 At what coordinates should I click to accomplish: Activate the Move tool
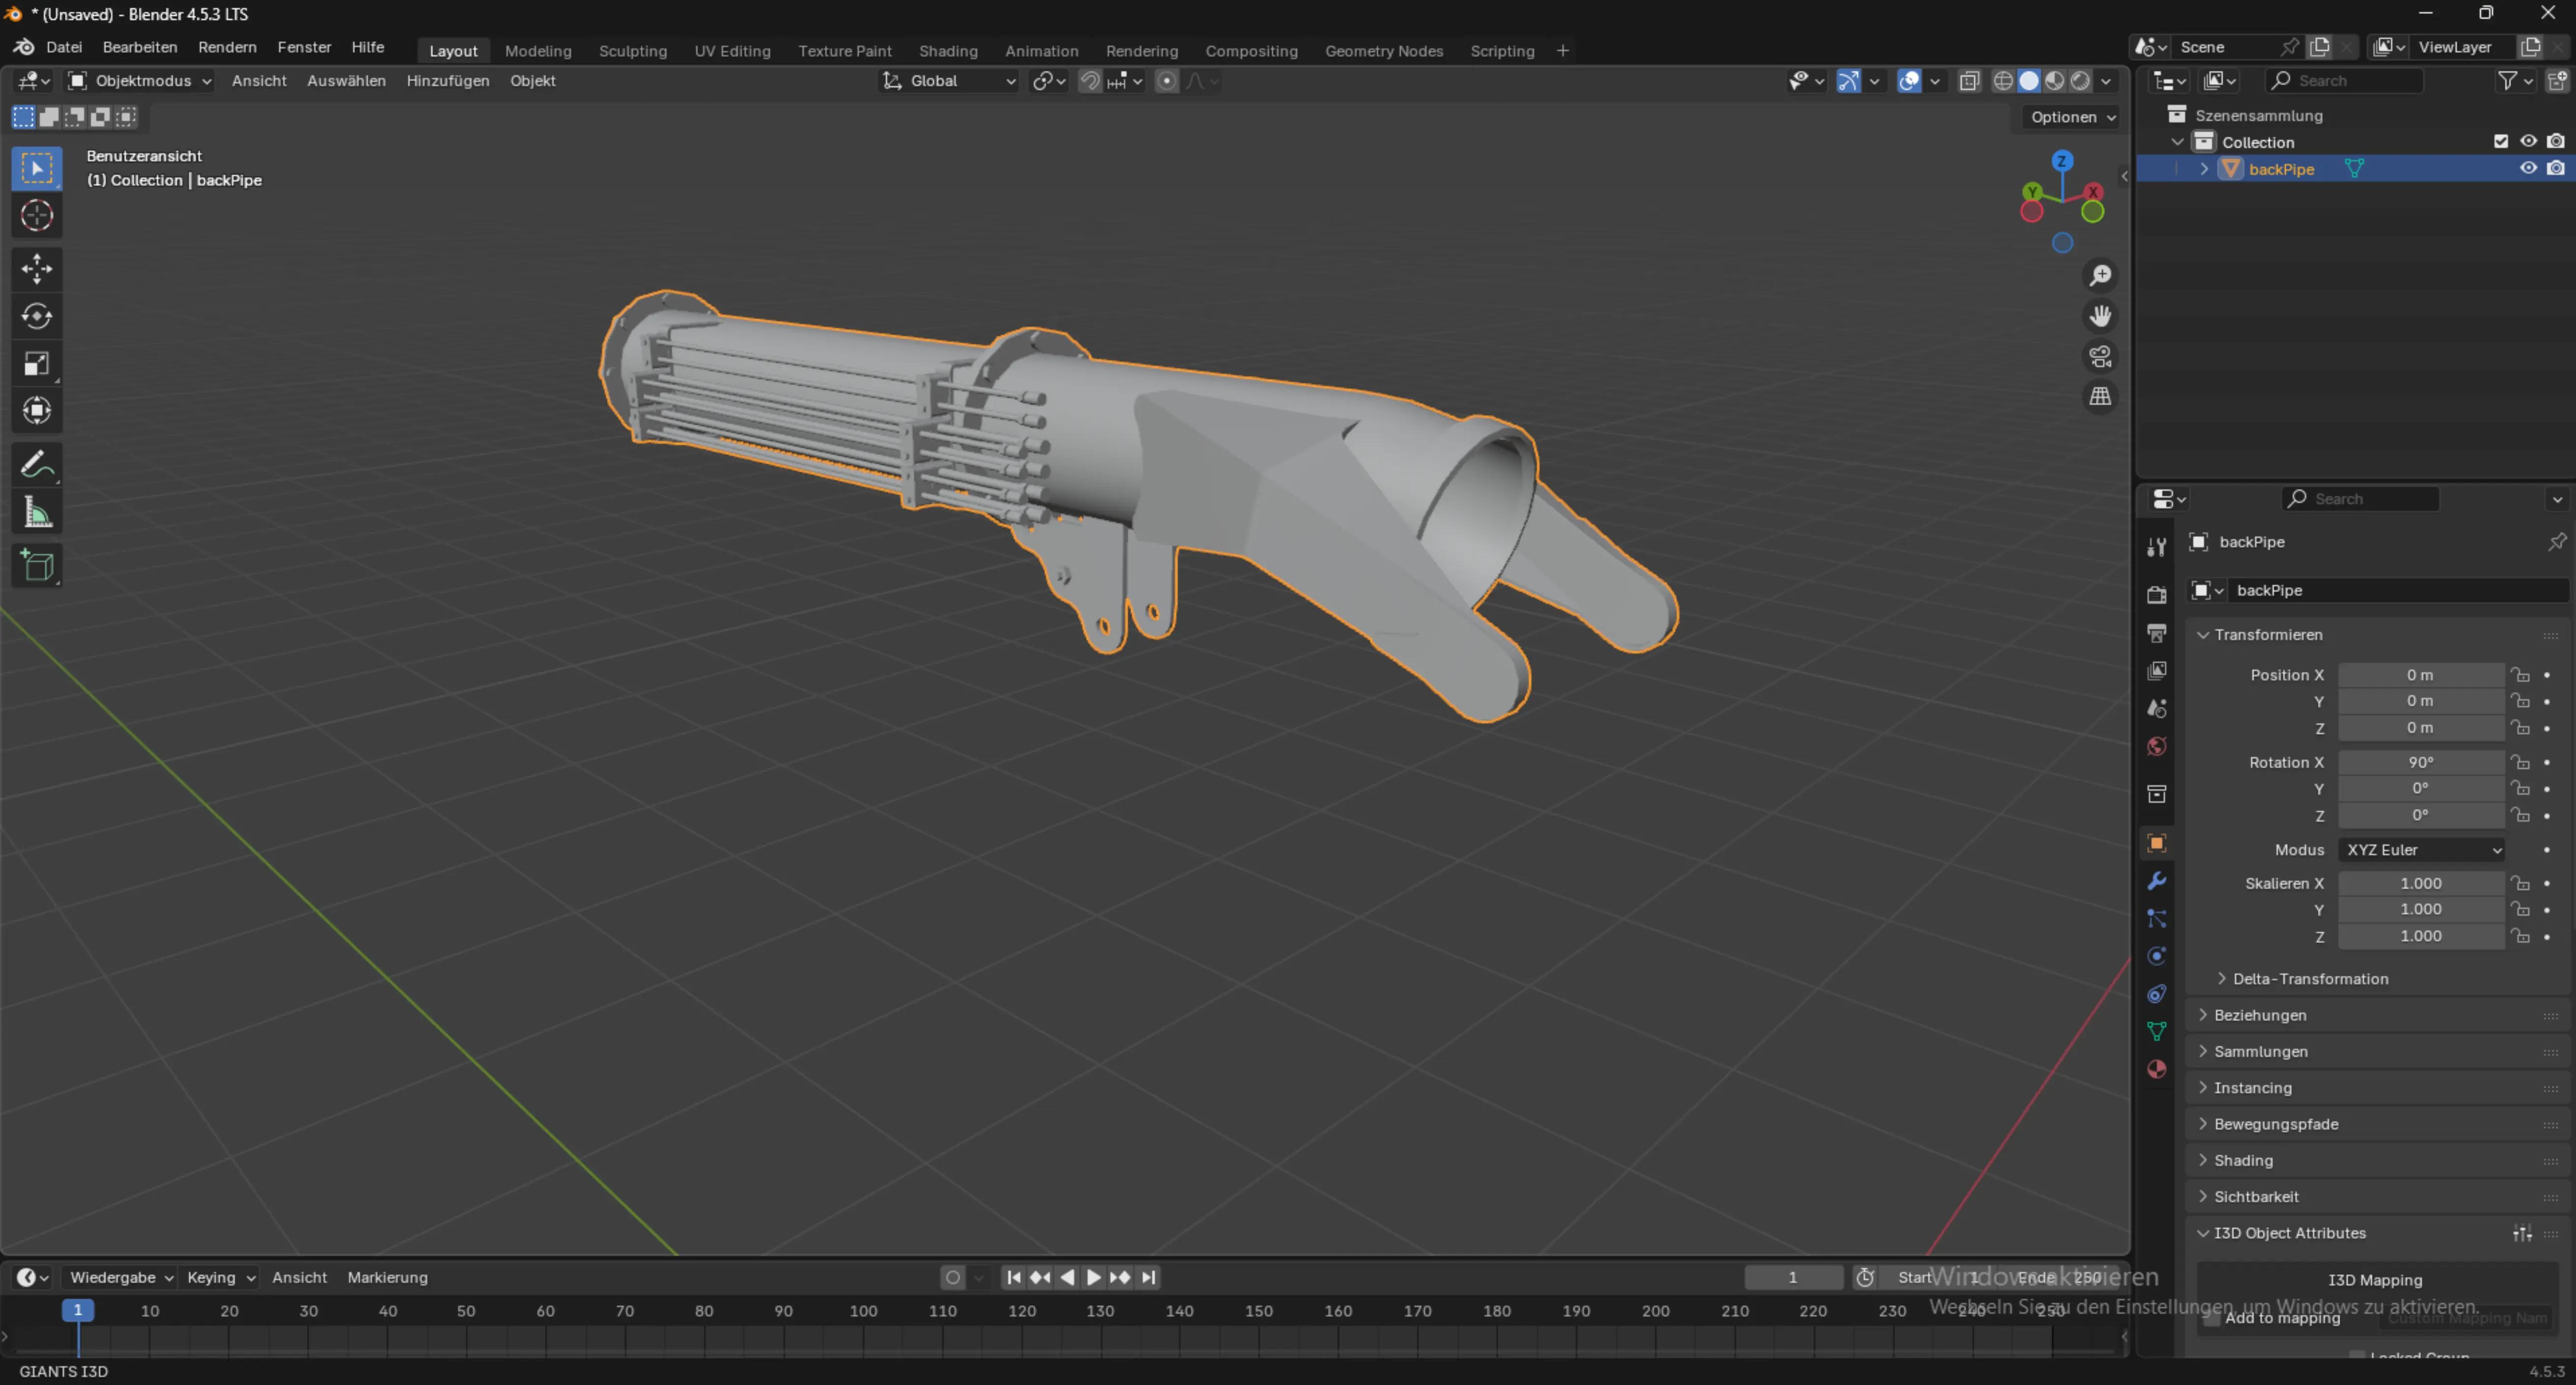tap(37, 268)
